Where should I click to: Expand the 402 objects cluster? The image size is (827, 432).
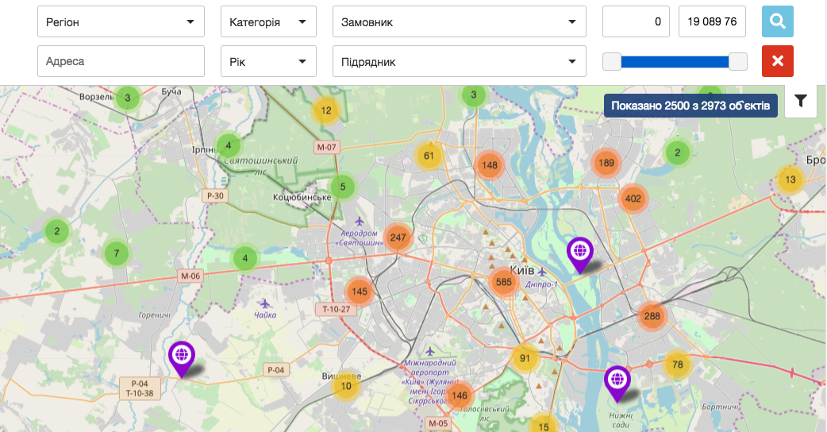pyautogui.click(x=633, y=199)
